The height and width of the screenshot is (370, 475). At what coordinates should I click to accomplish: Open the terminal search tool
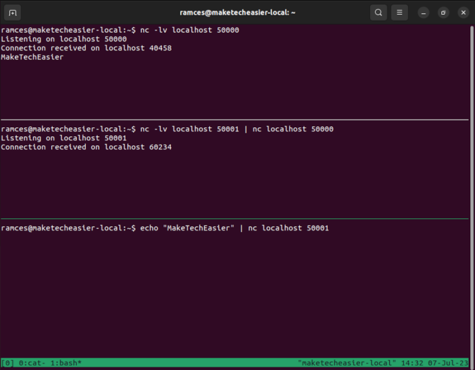(x=378, y=12)
